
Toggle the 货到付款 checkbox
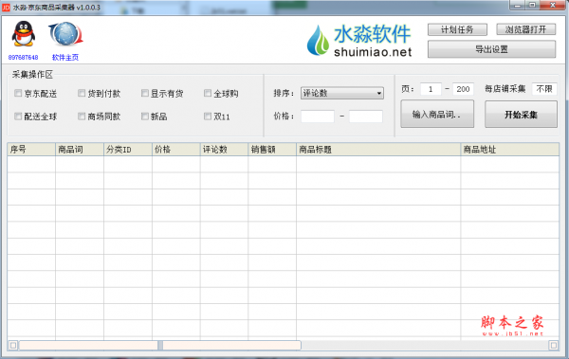point(82,93)
